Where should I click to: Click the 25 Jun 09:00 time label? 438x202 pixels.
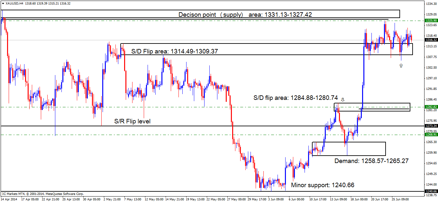400,199
